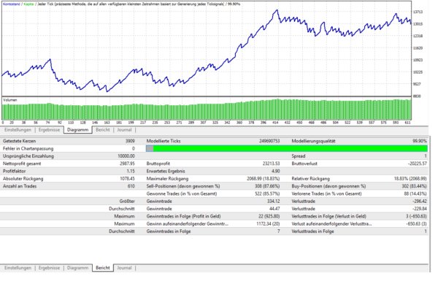Click sell positions value 308 (87.66%)
The width and height of the screenshot is (438, 284).
click(267, 186)
